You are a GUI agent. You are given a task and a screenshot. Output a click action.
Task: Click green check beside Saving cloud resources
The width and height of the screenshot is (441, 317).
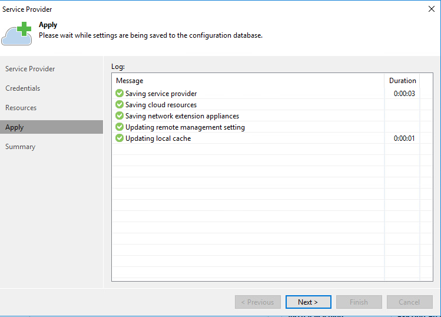tap(120, 105)
